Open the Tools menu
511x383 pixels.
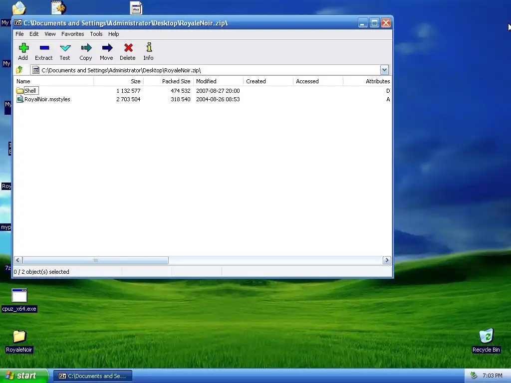[x=96, y=34]
